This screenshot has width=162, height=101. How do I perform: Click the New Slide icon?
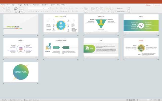pyautogui.click(x=16, y=9)
